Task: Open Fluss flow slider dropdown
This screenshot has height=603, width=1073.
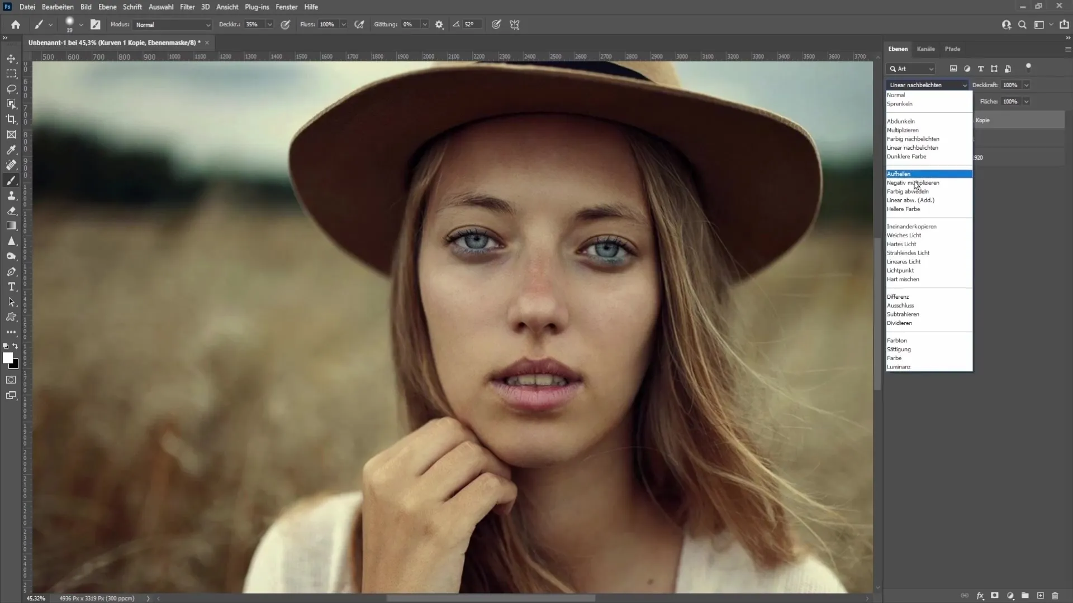Action: (344, 25)
